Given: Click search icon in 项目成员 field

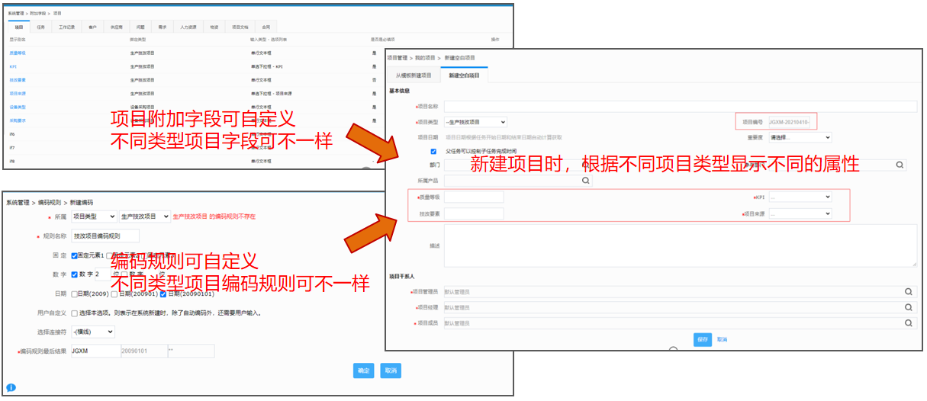Looking at the screenshot, I should coord(909,323).
